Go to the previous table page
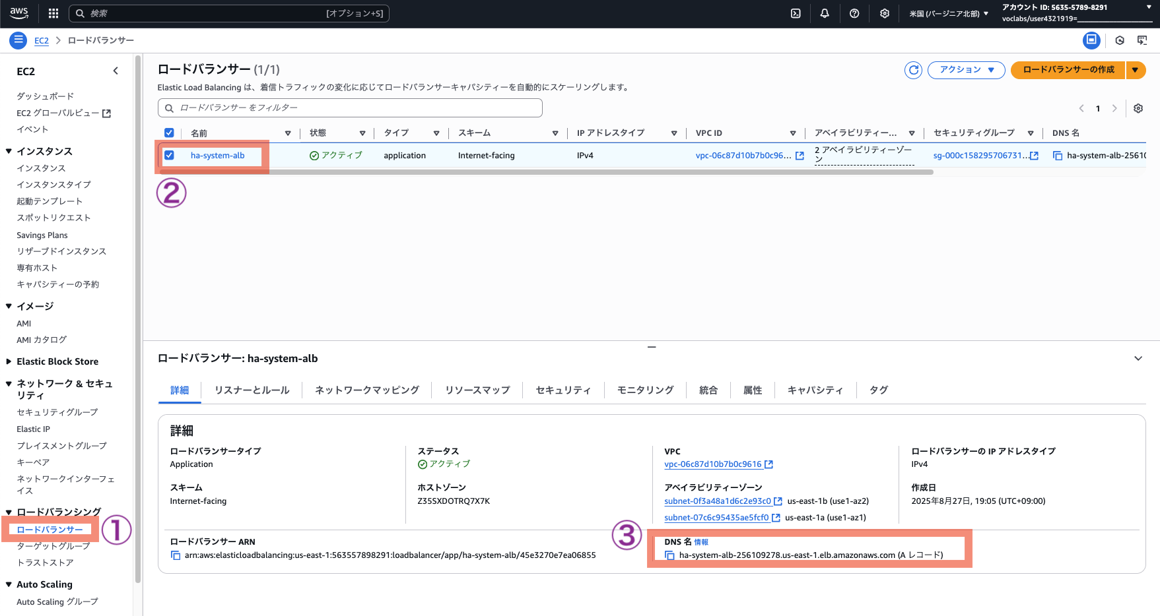Viewport: 1160px width, 616px height. pos(1081,108)
